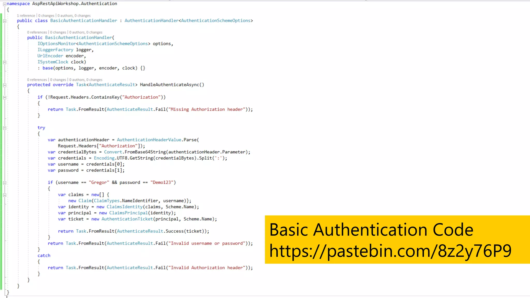The width and height of the screenshot is (530, 298).
Task: Click the AuthenticationSchemeOptions type in the class declaration
Action: click(x=216, y=21)
